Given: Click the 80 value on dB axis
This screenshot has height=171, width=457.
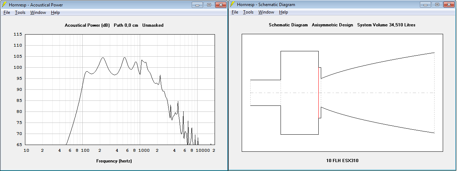Looking at the screenshot, I should coord(19,112).
